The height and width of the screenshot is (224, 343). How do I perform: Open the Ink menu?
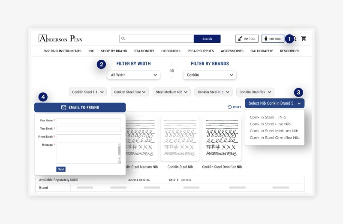pyautogui.click(x=91, y=51)
